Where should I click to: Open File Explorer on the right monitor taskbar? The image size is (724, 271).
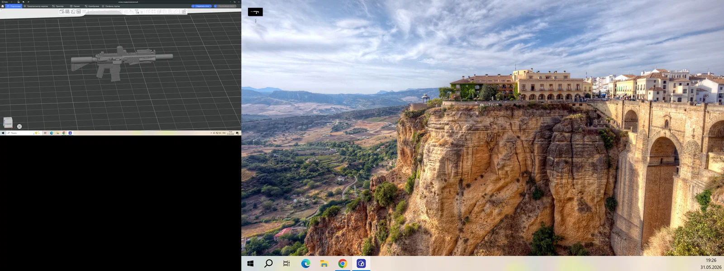click(324, 263)
